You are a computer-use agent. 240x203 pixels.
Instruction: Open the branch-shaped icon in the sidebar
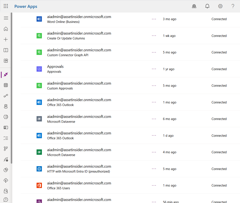pyautogui.click(x=6, y=149)
